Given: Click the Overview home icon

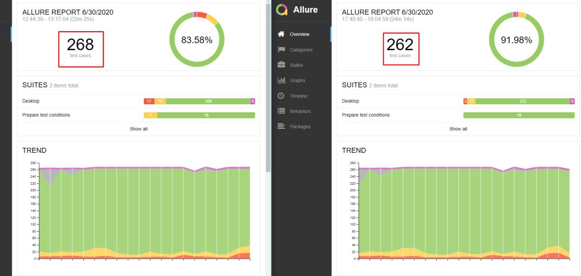Looking at the screenshot, I should pos(281,34).
